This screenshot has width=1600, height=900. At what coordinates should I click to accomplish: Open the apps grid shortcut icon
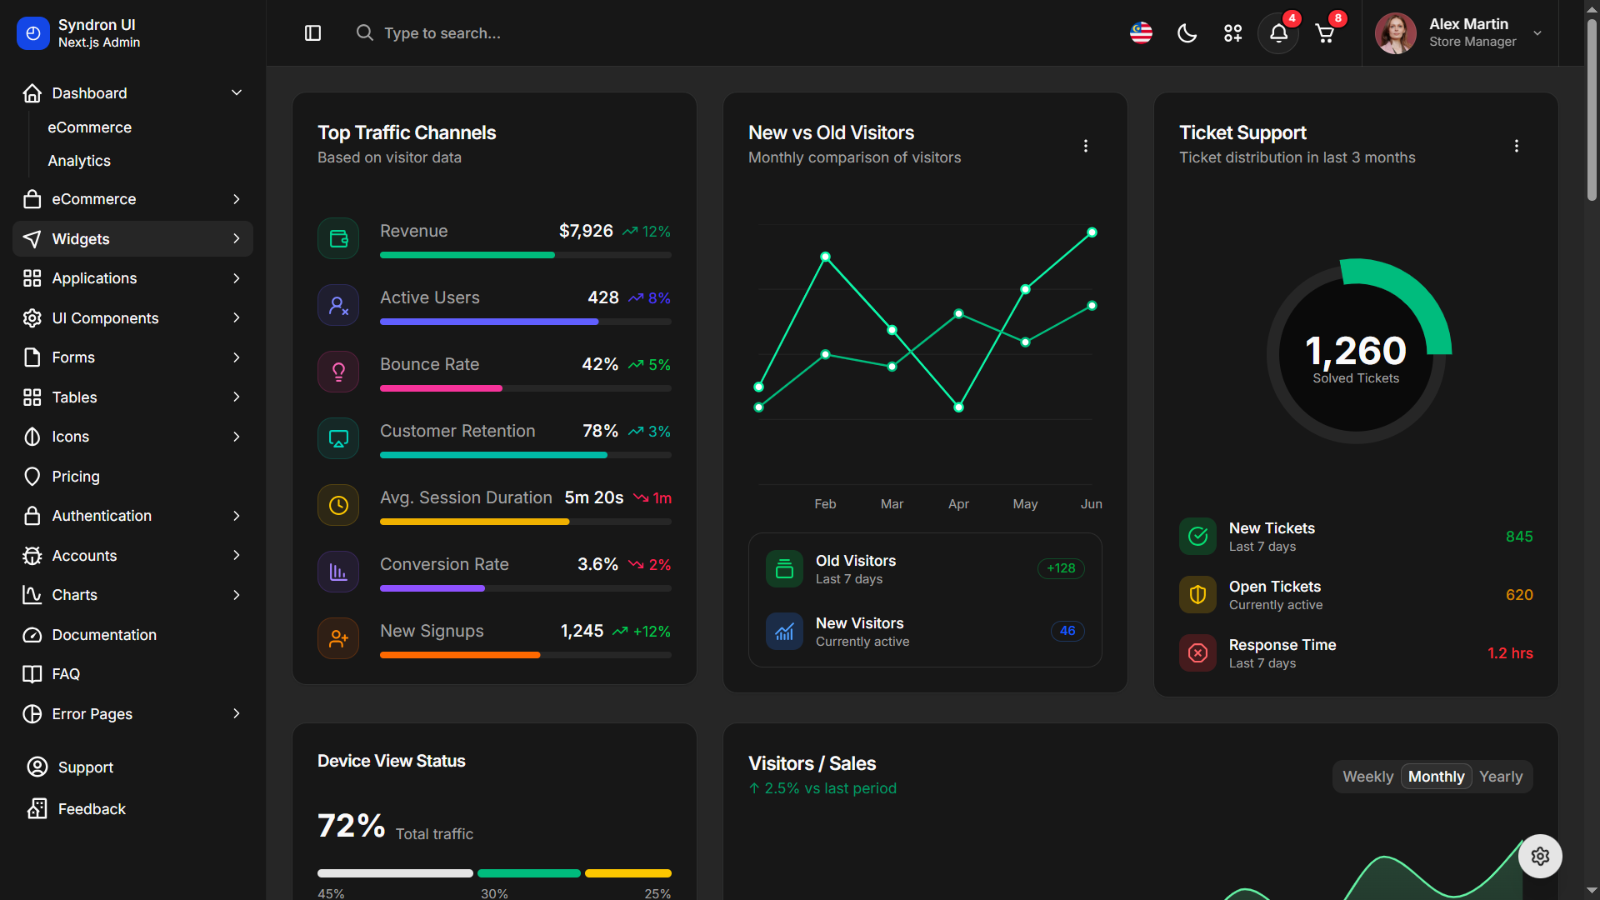click(1232, 33)
